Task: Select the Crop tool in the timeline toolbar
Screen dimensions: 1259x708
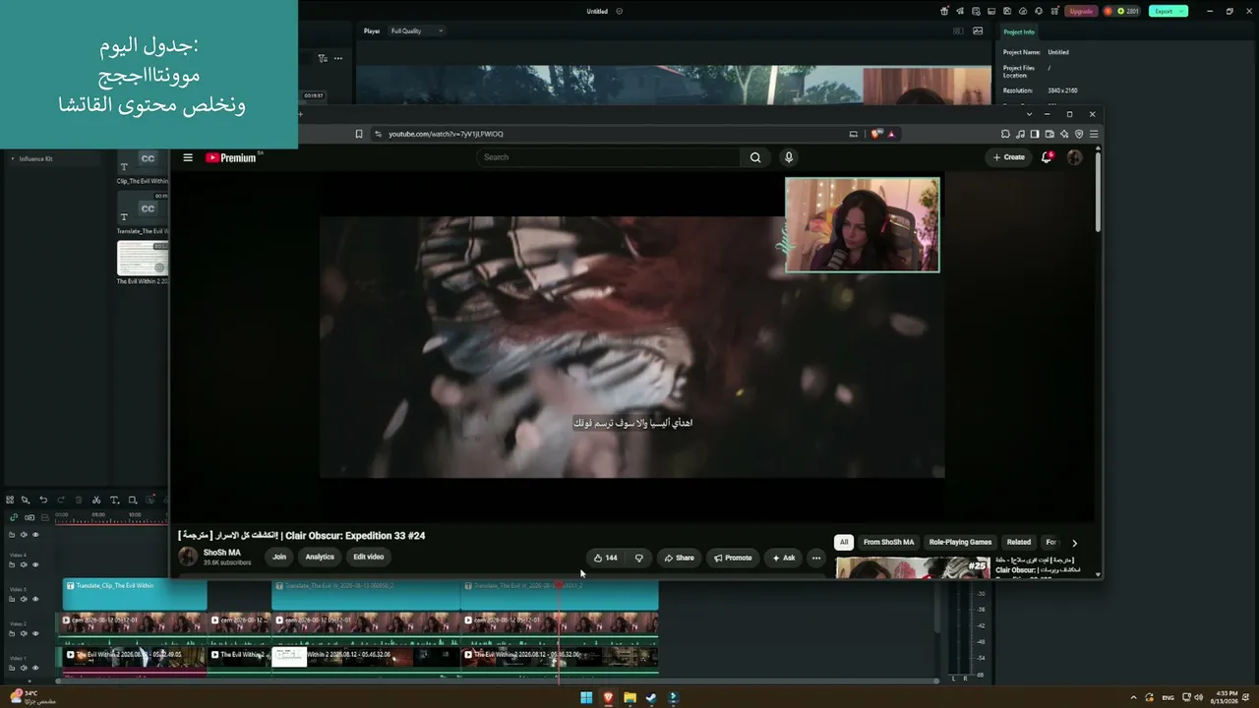Action: click(x=133, y=500)
